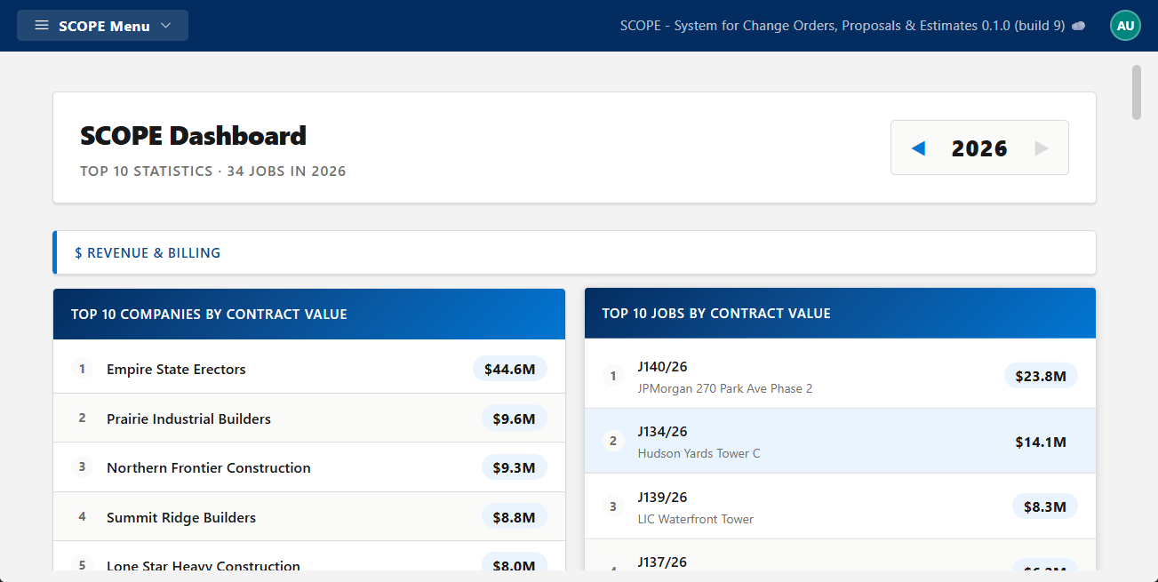The image size is (1158, 582).
Task: Open the hamburger navigation icon
Action: [41, 25]
